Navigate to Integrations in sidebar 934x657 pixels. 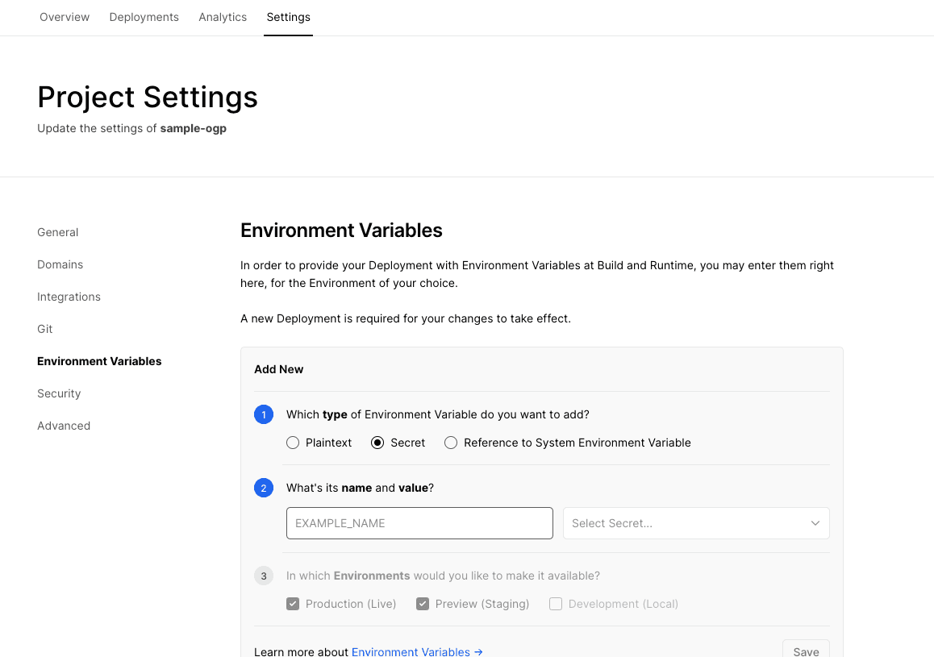click(x=69, y=297)
